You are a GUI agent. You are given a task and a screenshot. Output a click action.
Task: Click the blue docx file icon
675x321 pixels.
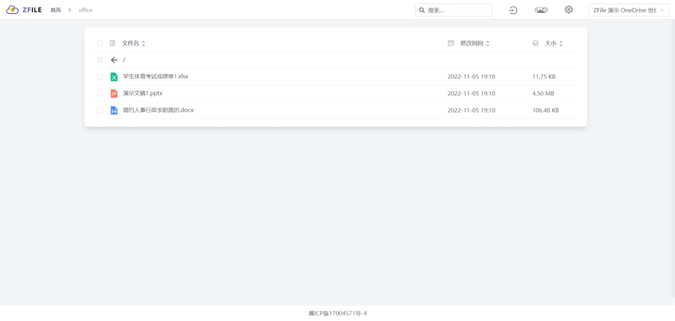coord(114,110)
